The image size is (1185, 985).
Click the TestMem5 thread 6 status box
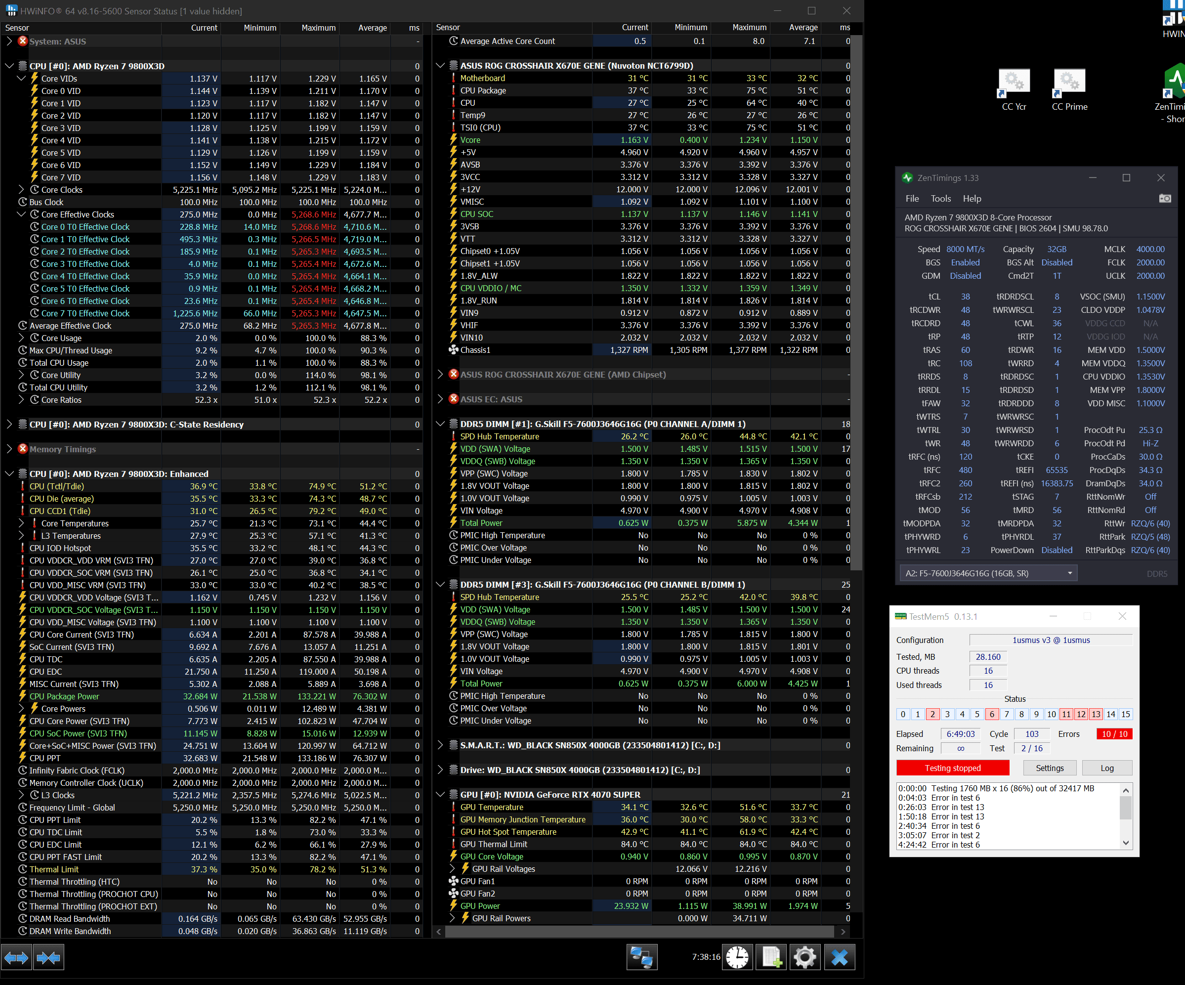[991, 714]
